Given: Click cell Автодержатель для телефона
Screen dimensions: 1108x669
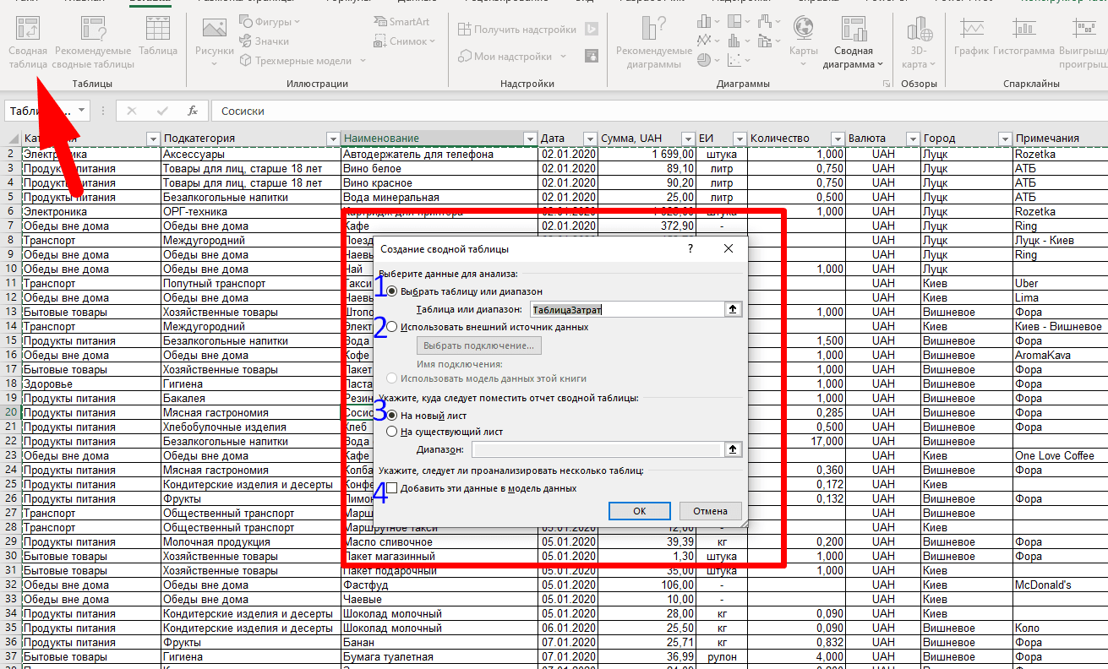Looking at the screenshot, I should coord(439,154).
